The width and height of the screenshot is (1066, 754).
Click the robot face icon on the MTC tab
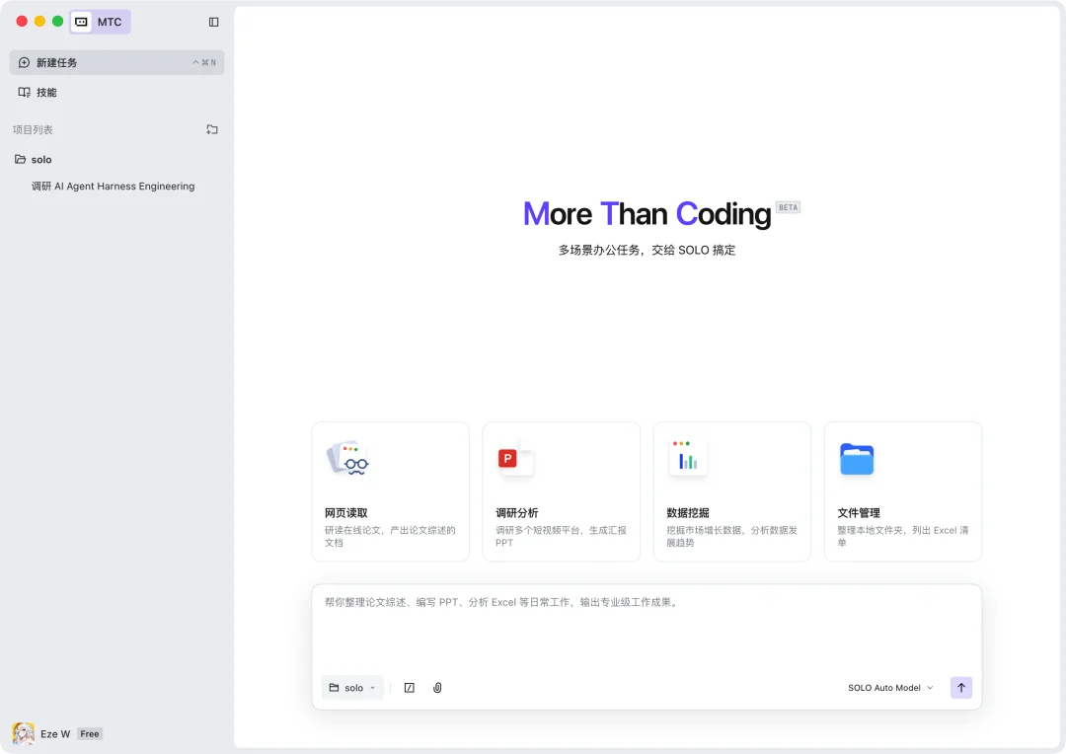[x=80, y=21]
